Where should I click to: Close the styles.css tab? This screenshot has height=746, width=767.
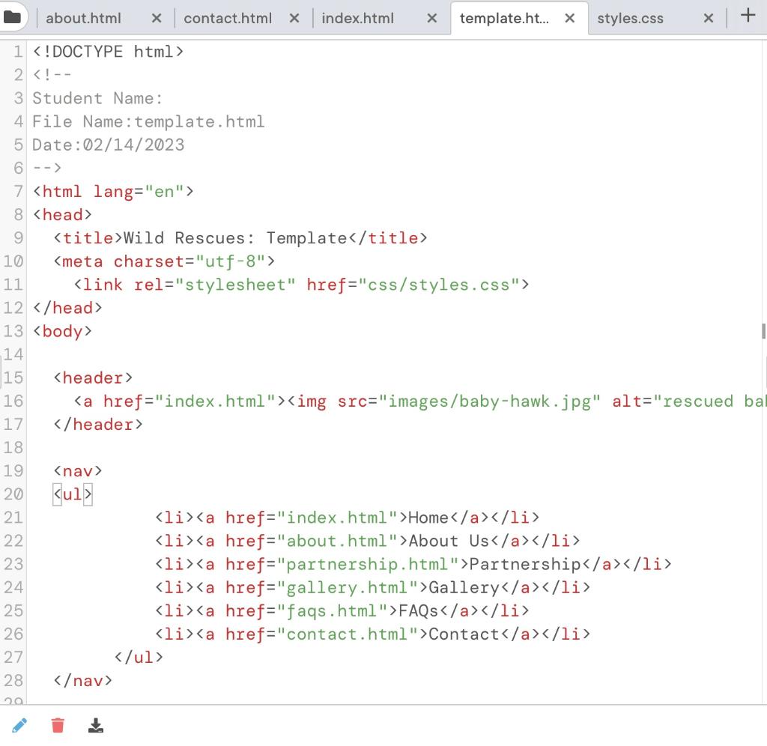coord(708,19)
